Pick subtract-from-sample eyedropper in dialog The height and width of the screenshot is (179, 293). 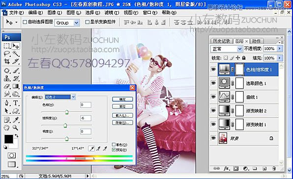105,149
